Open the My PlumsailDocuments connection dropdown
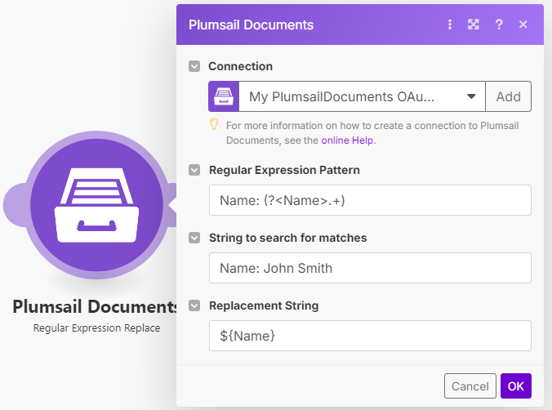The height and width of the screenshot is (410, 552). pyautogui.click(x=362, y=96)
